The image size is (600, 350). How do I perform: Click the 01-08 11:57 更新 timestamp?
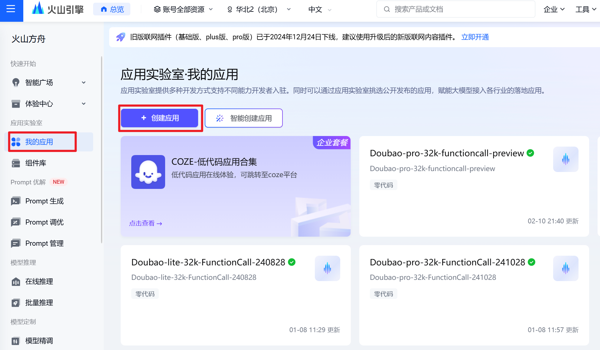[x=553, y=330]
